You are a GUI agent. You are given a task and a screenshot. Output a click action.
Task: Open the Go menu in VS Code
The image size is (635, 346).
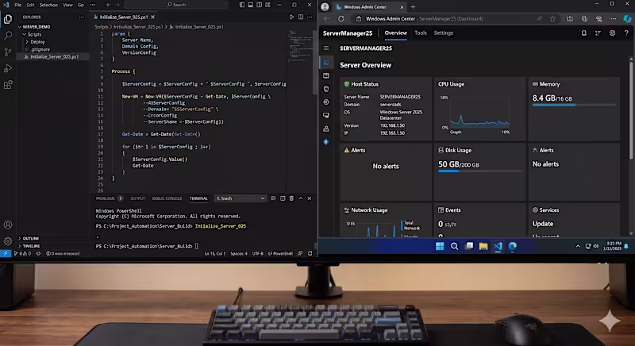pos(81,5)
